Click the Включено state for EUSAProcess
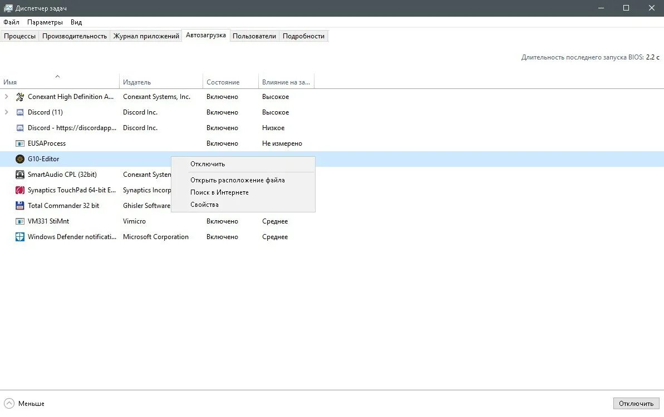 tap(222, 143)
